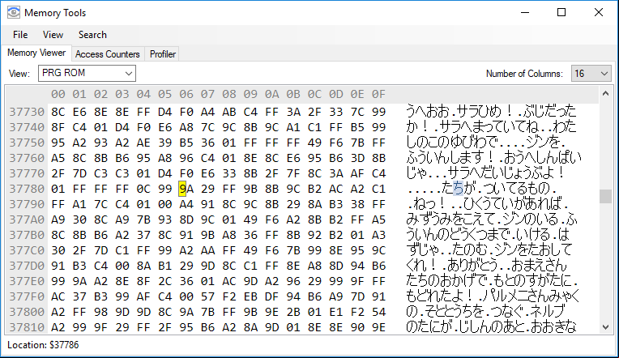619x358 pixels.
Task: Minimize the Memory Tools window
Action: coord(525,13)
